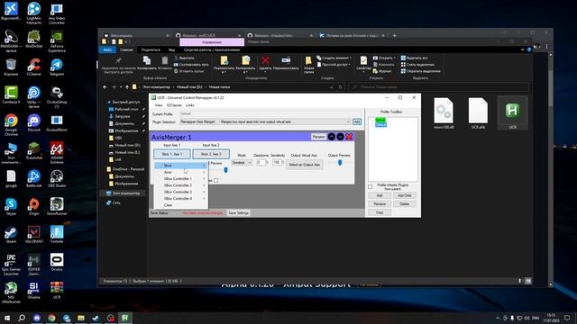Open UCR desktop shortcut
577x324 pixels.
pos(57,290)
